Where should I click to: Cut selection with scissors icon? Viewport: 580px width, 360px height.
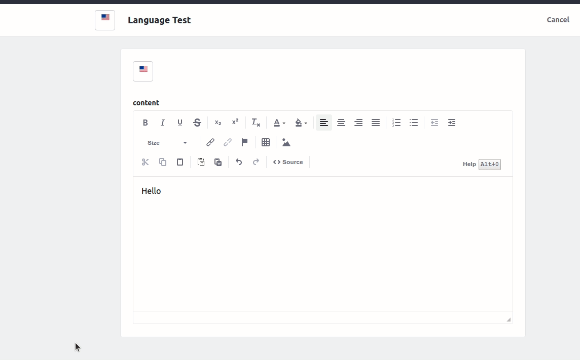click(x=146, y=162)
